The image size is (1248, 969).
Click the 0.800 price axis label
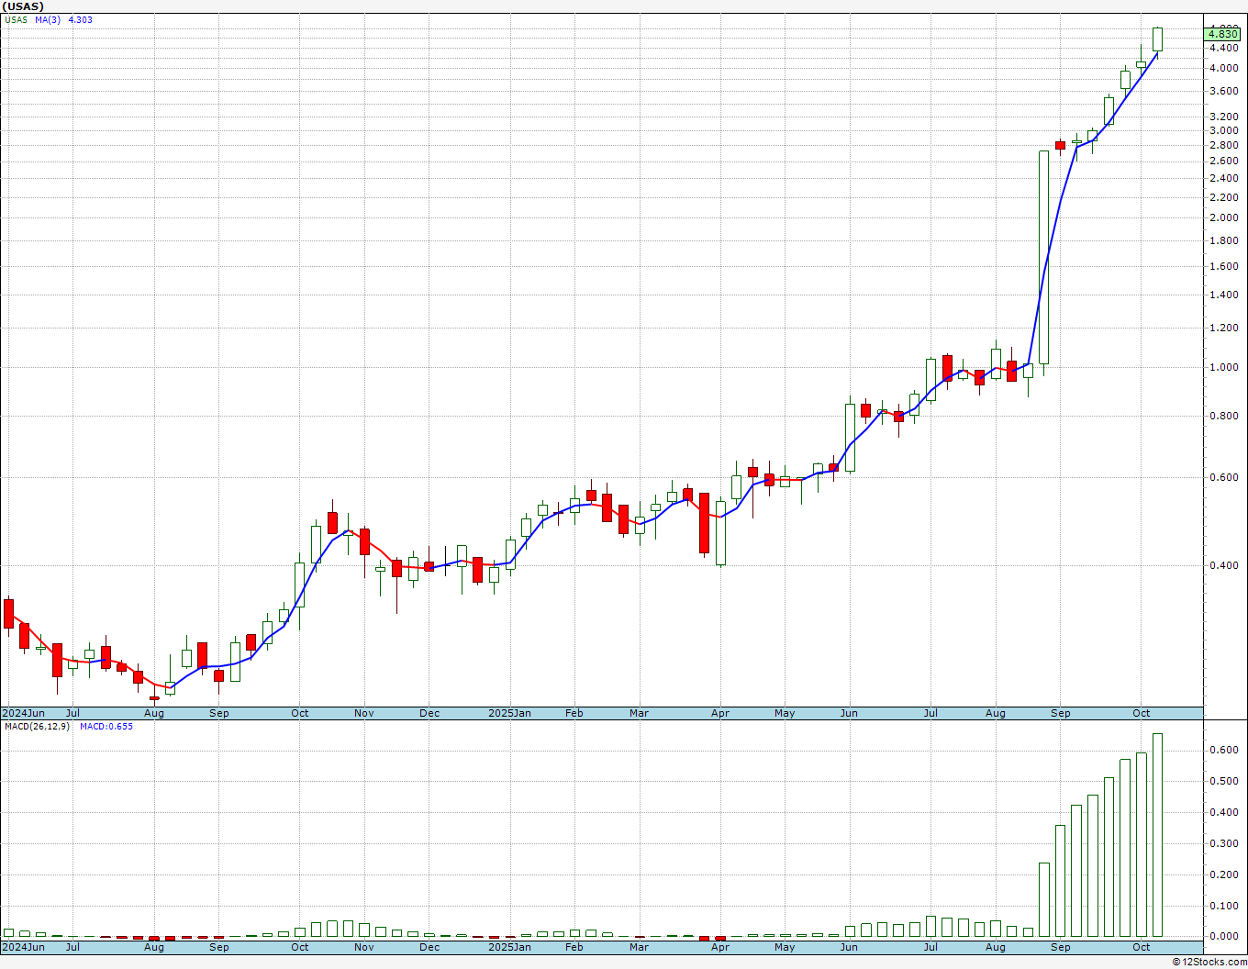(1224, 416)
